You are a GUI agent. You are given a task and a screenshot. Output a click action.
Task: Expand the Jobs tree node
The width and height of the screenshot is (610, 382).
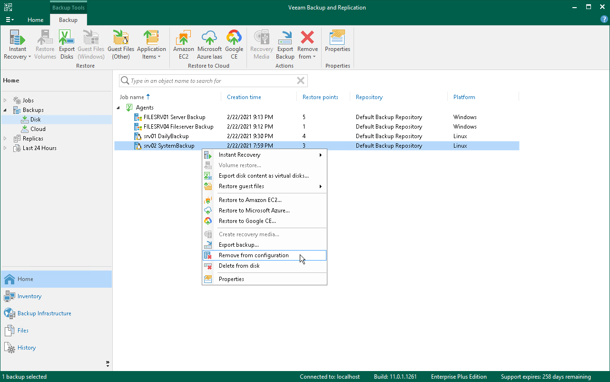point(6,101)
